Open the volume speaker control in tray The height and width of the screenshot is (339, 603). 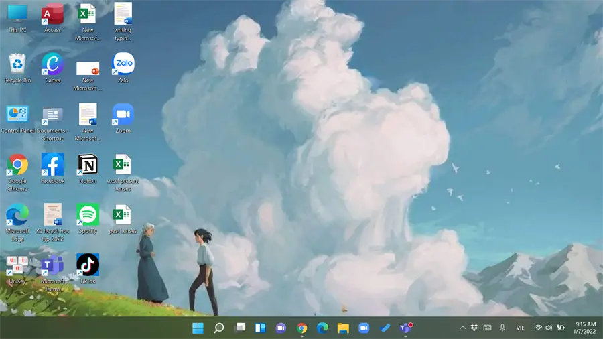point(549,328)
